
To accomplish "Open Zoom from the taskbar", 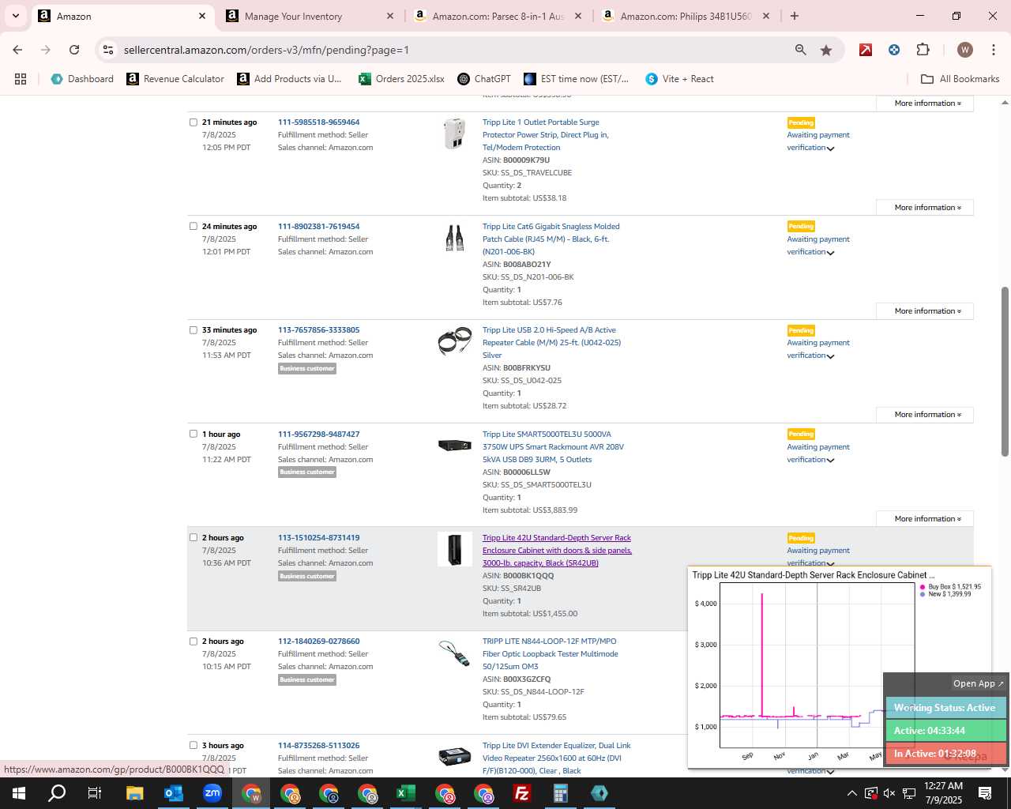I will coord(212,793).
